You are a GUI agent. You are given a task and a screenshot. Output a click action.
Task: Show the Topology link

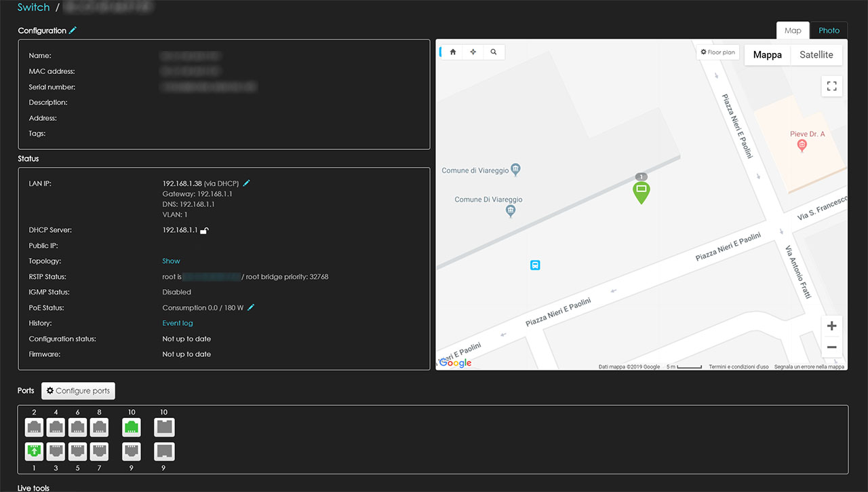click(171, 261)
